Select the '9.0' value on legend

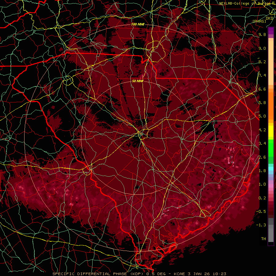coord(262,48)
